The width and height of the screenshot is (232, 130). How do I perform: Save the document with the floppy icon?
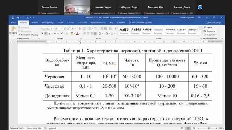tap(13, 18)
